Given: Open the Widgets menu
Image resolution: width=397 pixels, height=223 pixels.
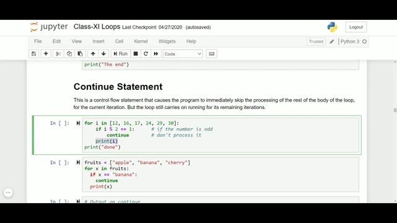Looking at the screenshot, I should tap(167, 42).
